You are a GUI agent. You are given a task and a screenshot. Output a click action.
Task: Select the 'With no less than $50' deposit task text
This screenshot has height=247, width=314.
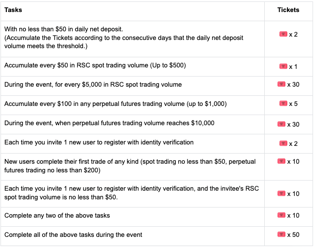tap(64, 29)
